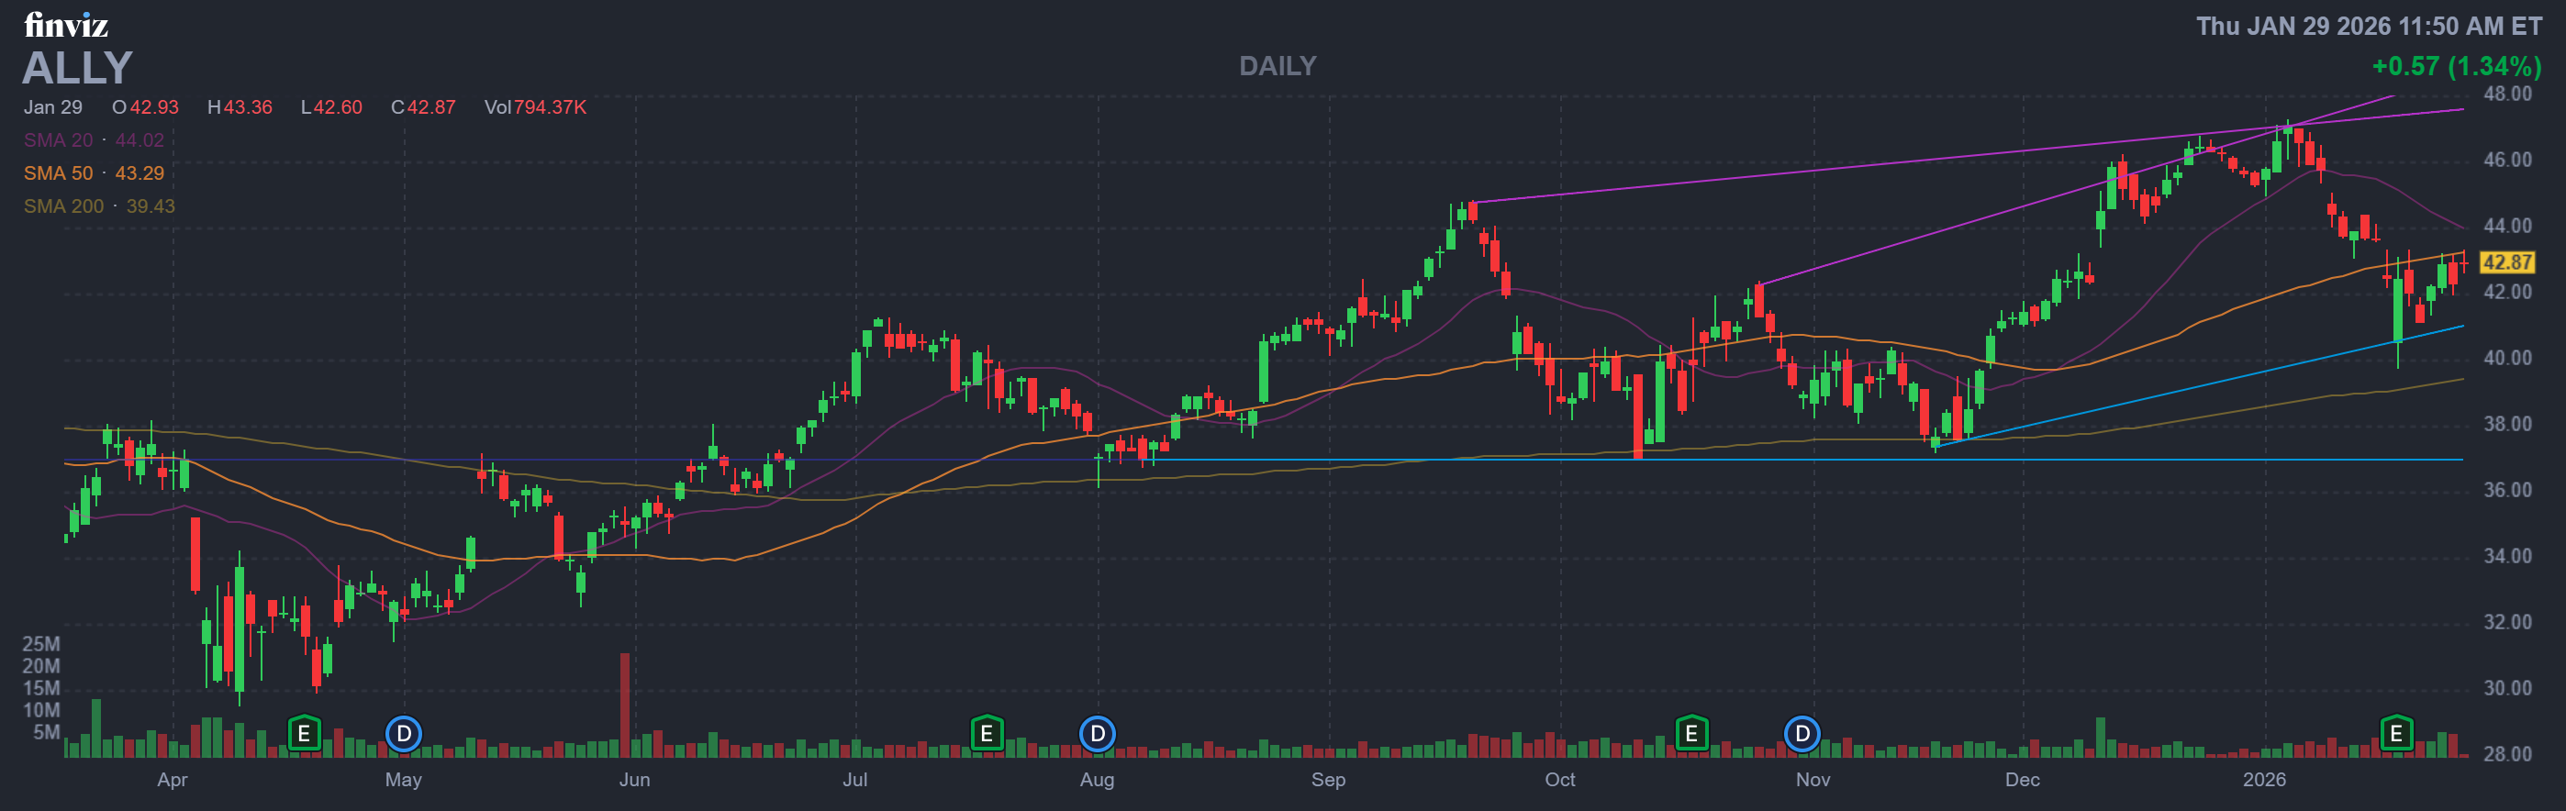Open the January 2026 earnings marker
The height and width of the screenshot is (811, 2566).
pyautogui.click(x=2395, y=734)
